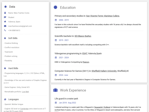Image resolution: width=149 pixels, height=112 pixels.
Task: Click the marcfuertescosta@gmail.com email text
Action: tap(20, 26)
